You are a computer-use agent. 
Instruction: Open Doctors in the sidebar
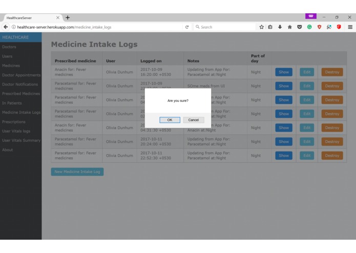(x=9, y=47)
